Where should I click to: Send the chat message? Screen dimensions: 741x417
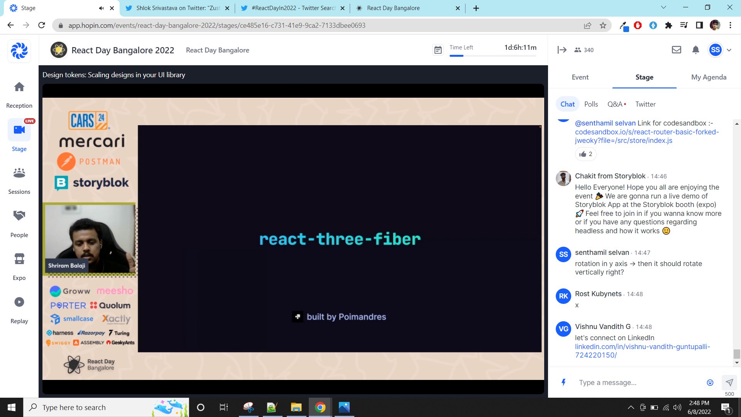[729, 382]
